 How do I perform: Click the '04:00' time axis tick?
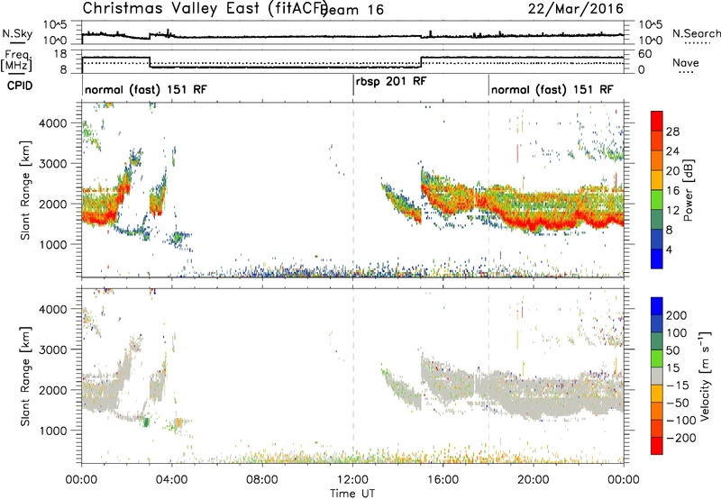click(x=171, y=480)
